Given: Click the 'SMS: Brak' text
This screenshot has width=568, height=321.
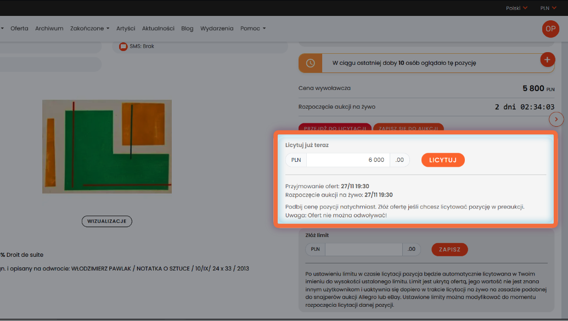Looking at the screenshot, I should tap(142, 47).
